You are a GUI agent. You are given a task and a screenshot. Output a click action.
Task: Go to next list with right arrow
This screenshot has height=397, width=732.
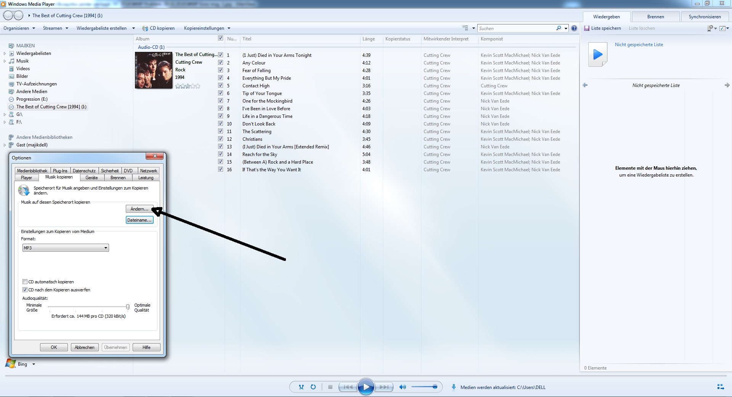click(727, 85)
